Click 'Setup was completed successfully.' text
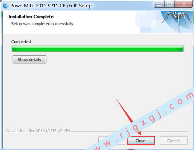The width and height of the screenshot is (194, 150). point(43,24)
